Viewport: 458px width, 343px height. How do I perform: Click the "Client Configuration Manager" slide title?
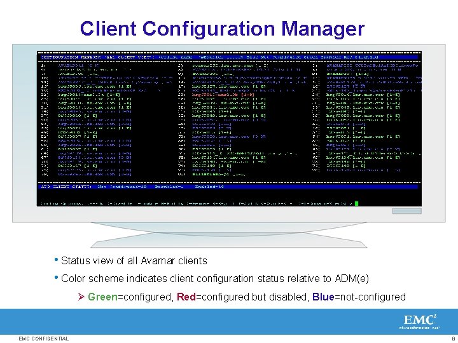(222, 29)
